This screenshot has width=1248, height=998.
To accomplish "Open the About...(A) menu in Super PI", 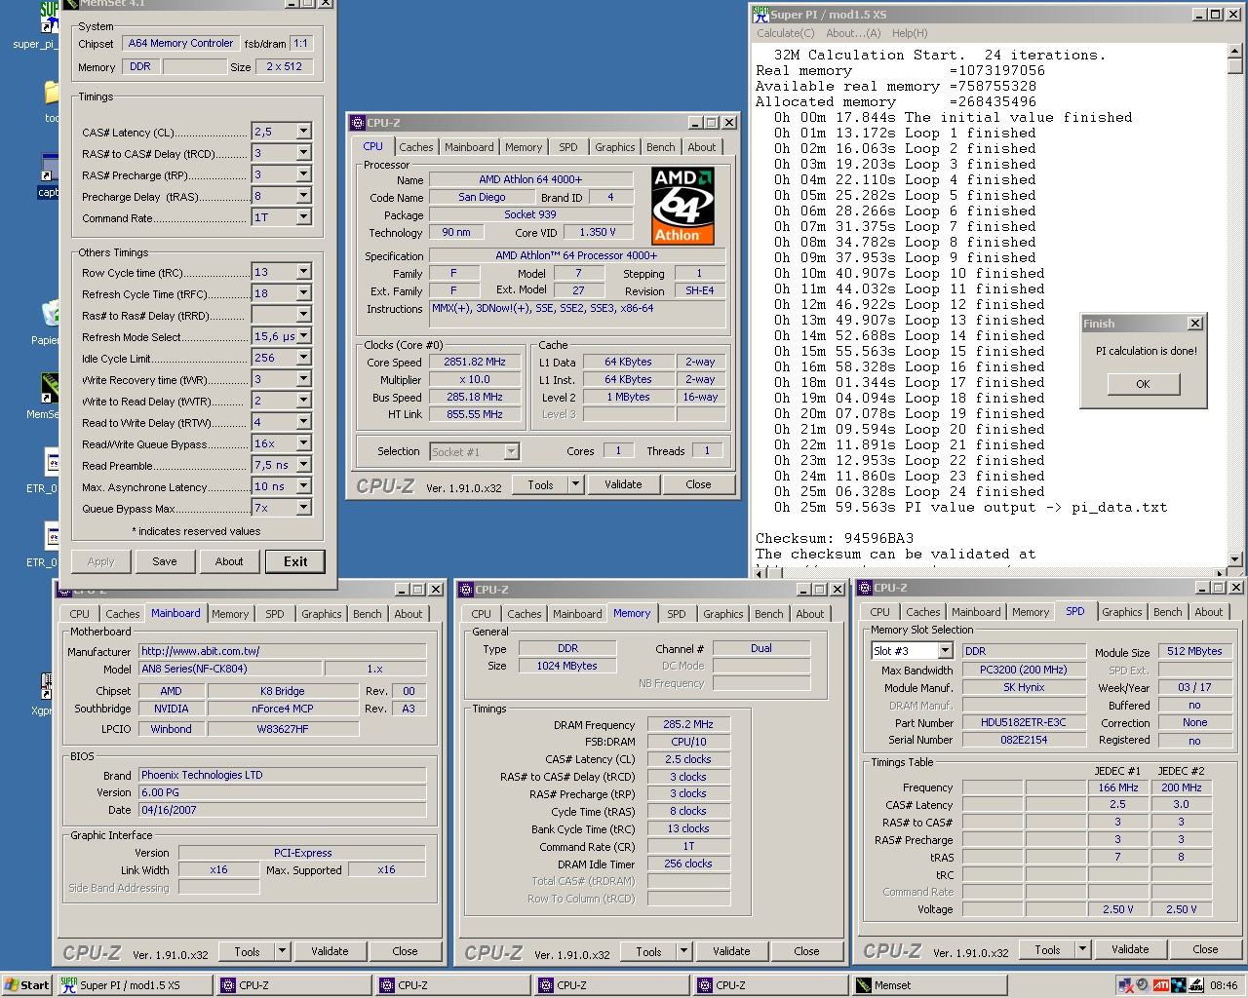I will point(853,33).
